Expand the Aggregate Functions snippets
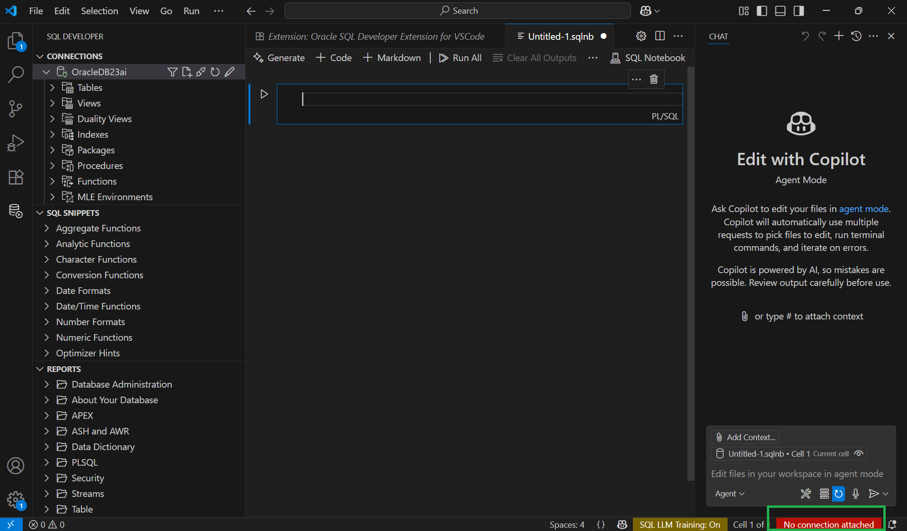 point(46,228)
